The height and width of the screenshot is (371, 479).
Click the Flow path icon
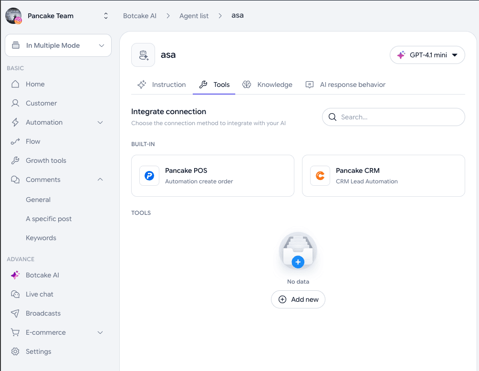coord(15,141)
